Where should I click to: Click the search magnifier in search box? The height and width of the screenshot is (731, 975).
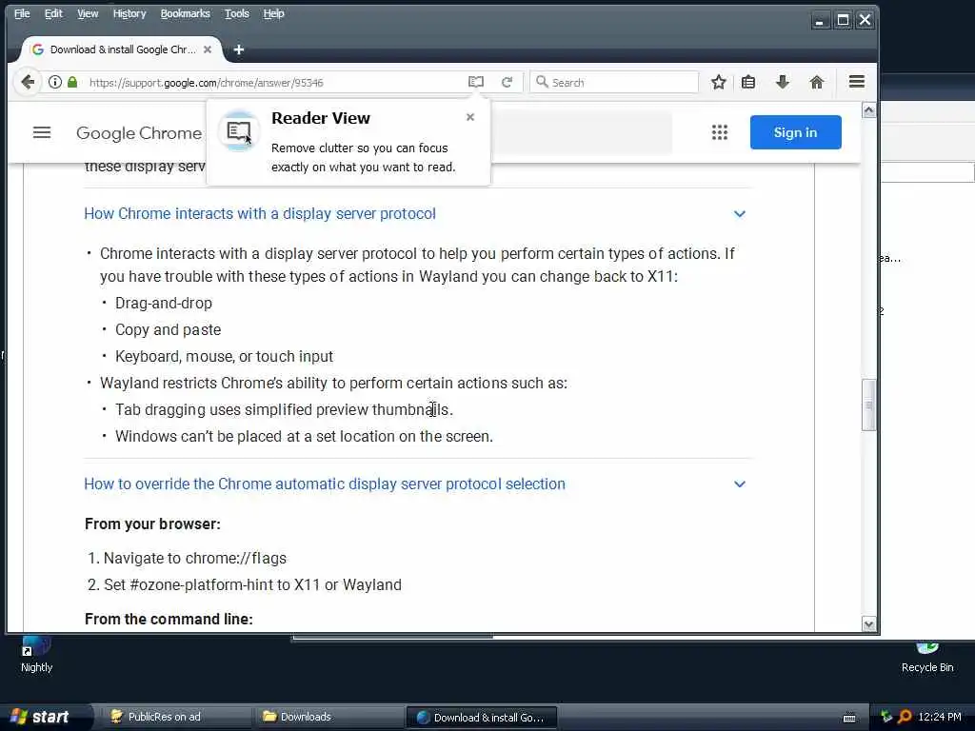point(542,82)
